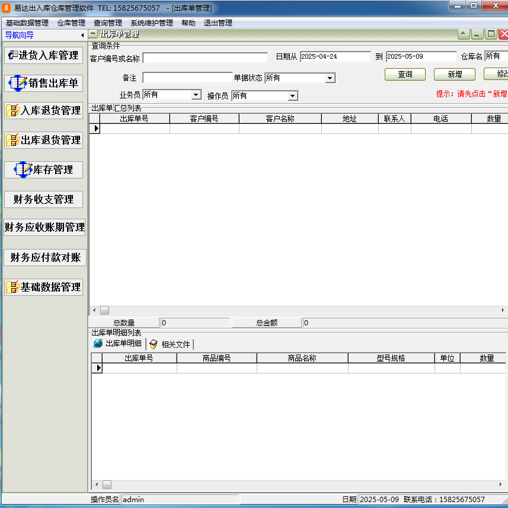Image resolution: width=508 pixels, height=508 pixels.
Task: Focus the 客户编号或名称 input field
Action: pyautogui.click(x=206, y=58)
